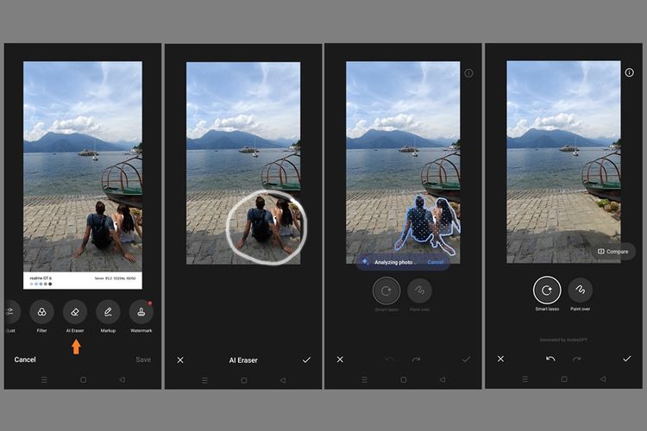Tap the circled couple in the second photo
The width and height of the screenshot is (647, 431).
[266, 226]
